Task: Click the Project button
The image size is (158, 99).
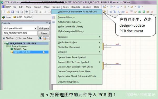Action: pos(44,33)
